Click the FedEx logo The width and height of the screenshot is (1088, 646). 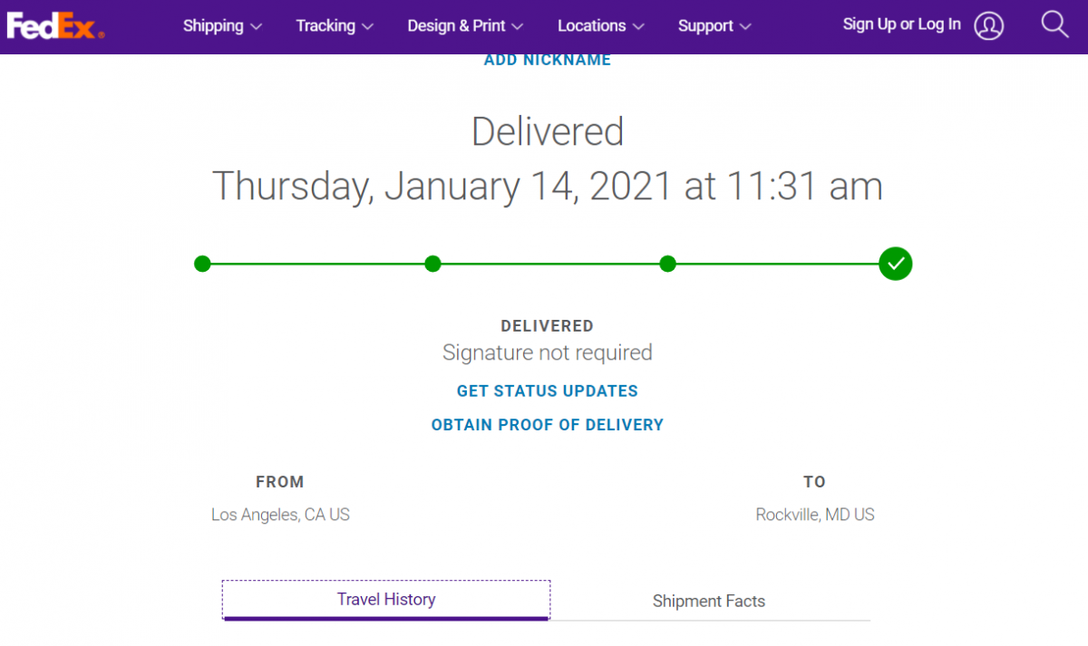click(55, 25)
